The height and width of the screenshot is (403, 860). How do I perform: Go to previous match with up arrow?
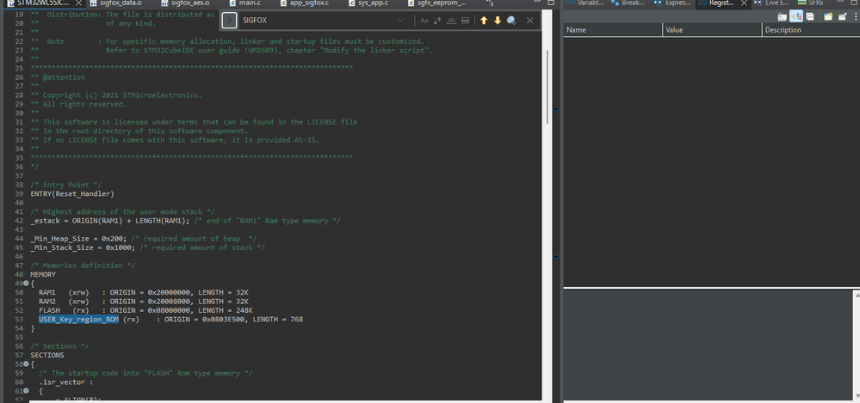tap(484, 21)
